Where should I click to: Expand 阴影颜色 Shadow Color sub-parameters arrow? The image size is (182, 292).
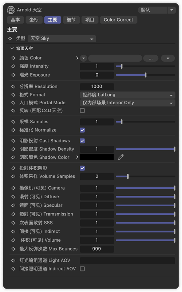click(x=77, y=157)
